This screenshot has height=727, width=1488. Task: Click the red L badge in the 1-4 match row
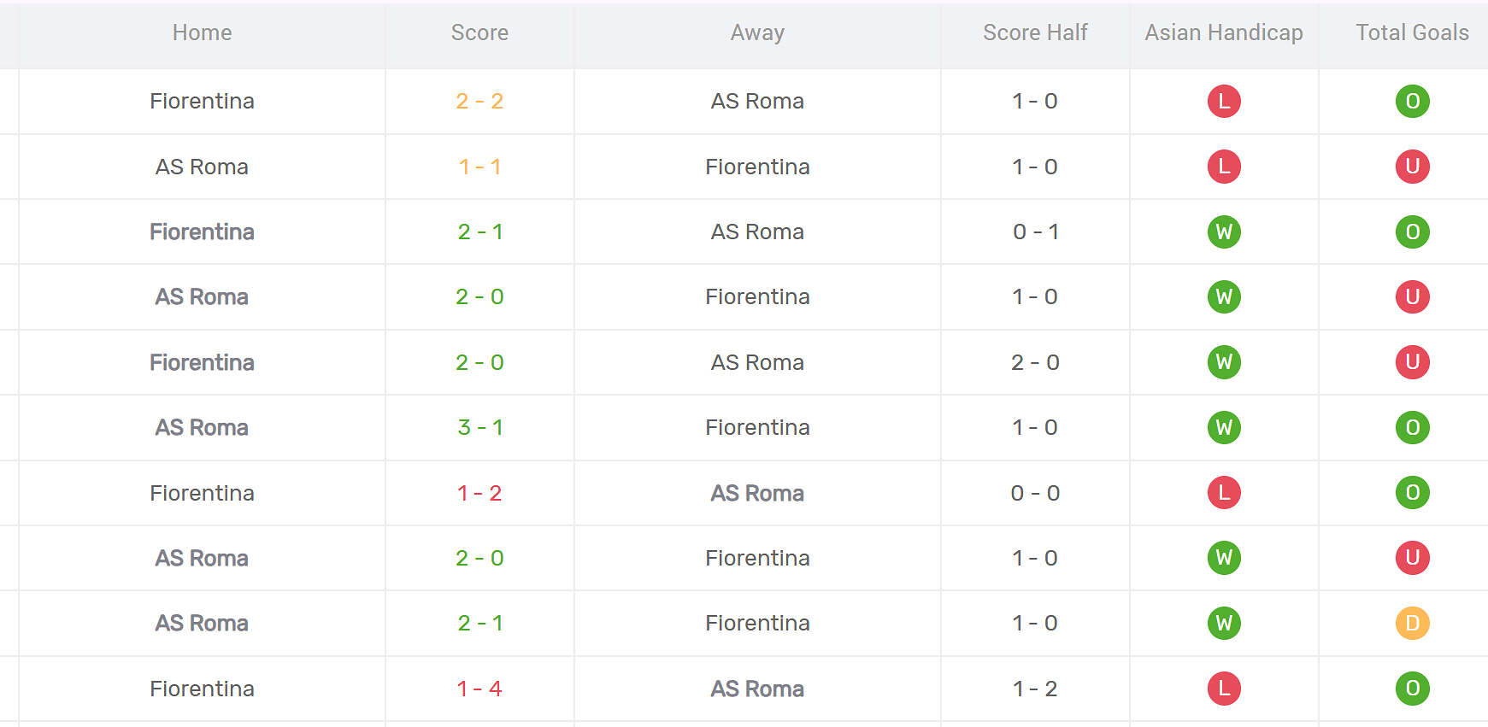pyautogui.click(x=1224, y=689)
